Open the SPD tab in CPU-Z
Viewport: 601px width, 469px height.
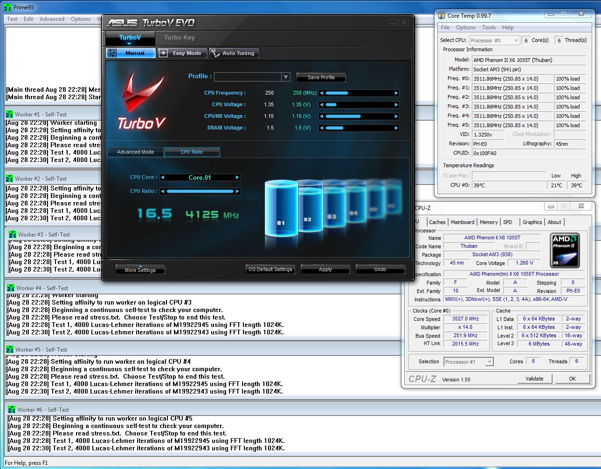click(508, 222)
